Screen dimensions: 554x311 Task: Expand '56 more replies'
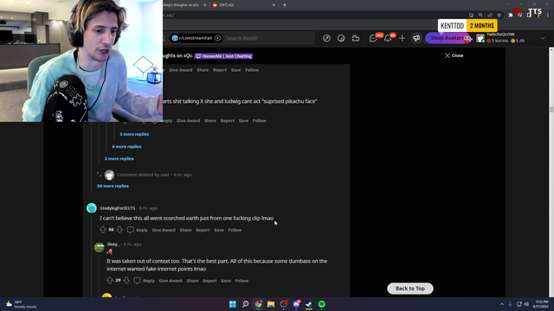point(113,186)
